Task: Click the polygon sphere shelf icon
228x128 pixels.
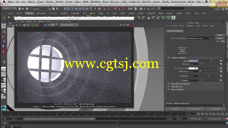Action: pos(9,18)
